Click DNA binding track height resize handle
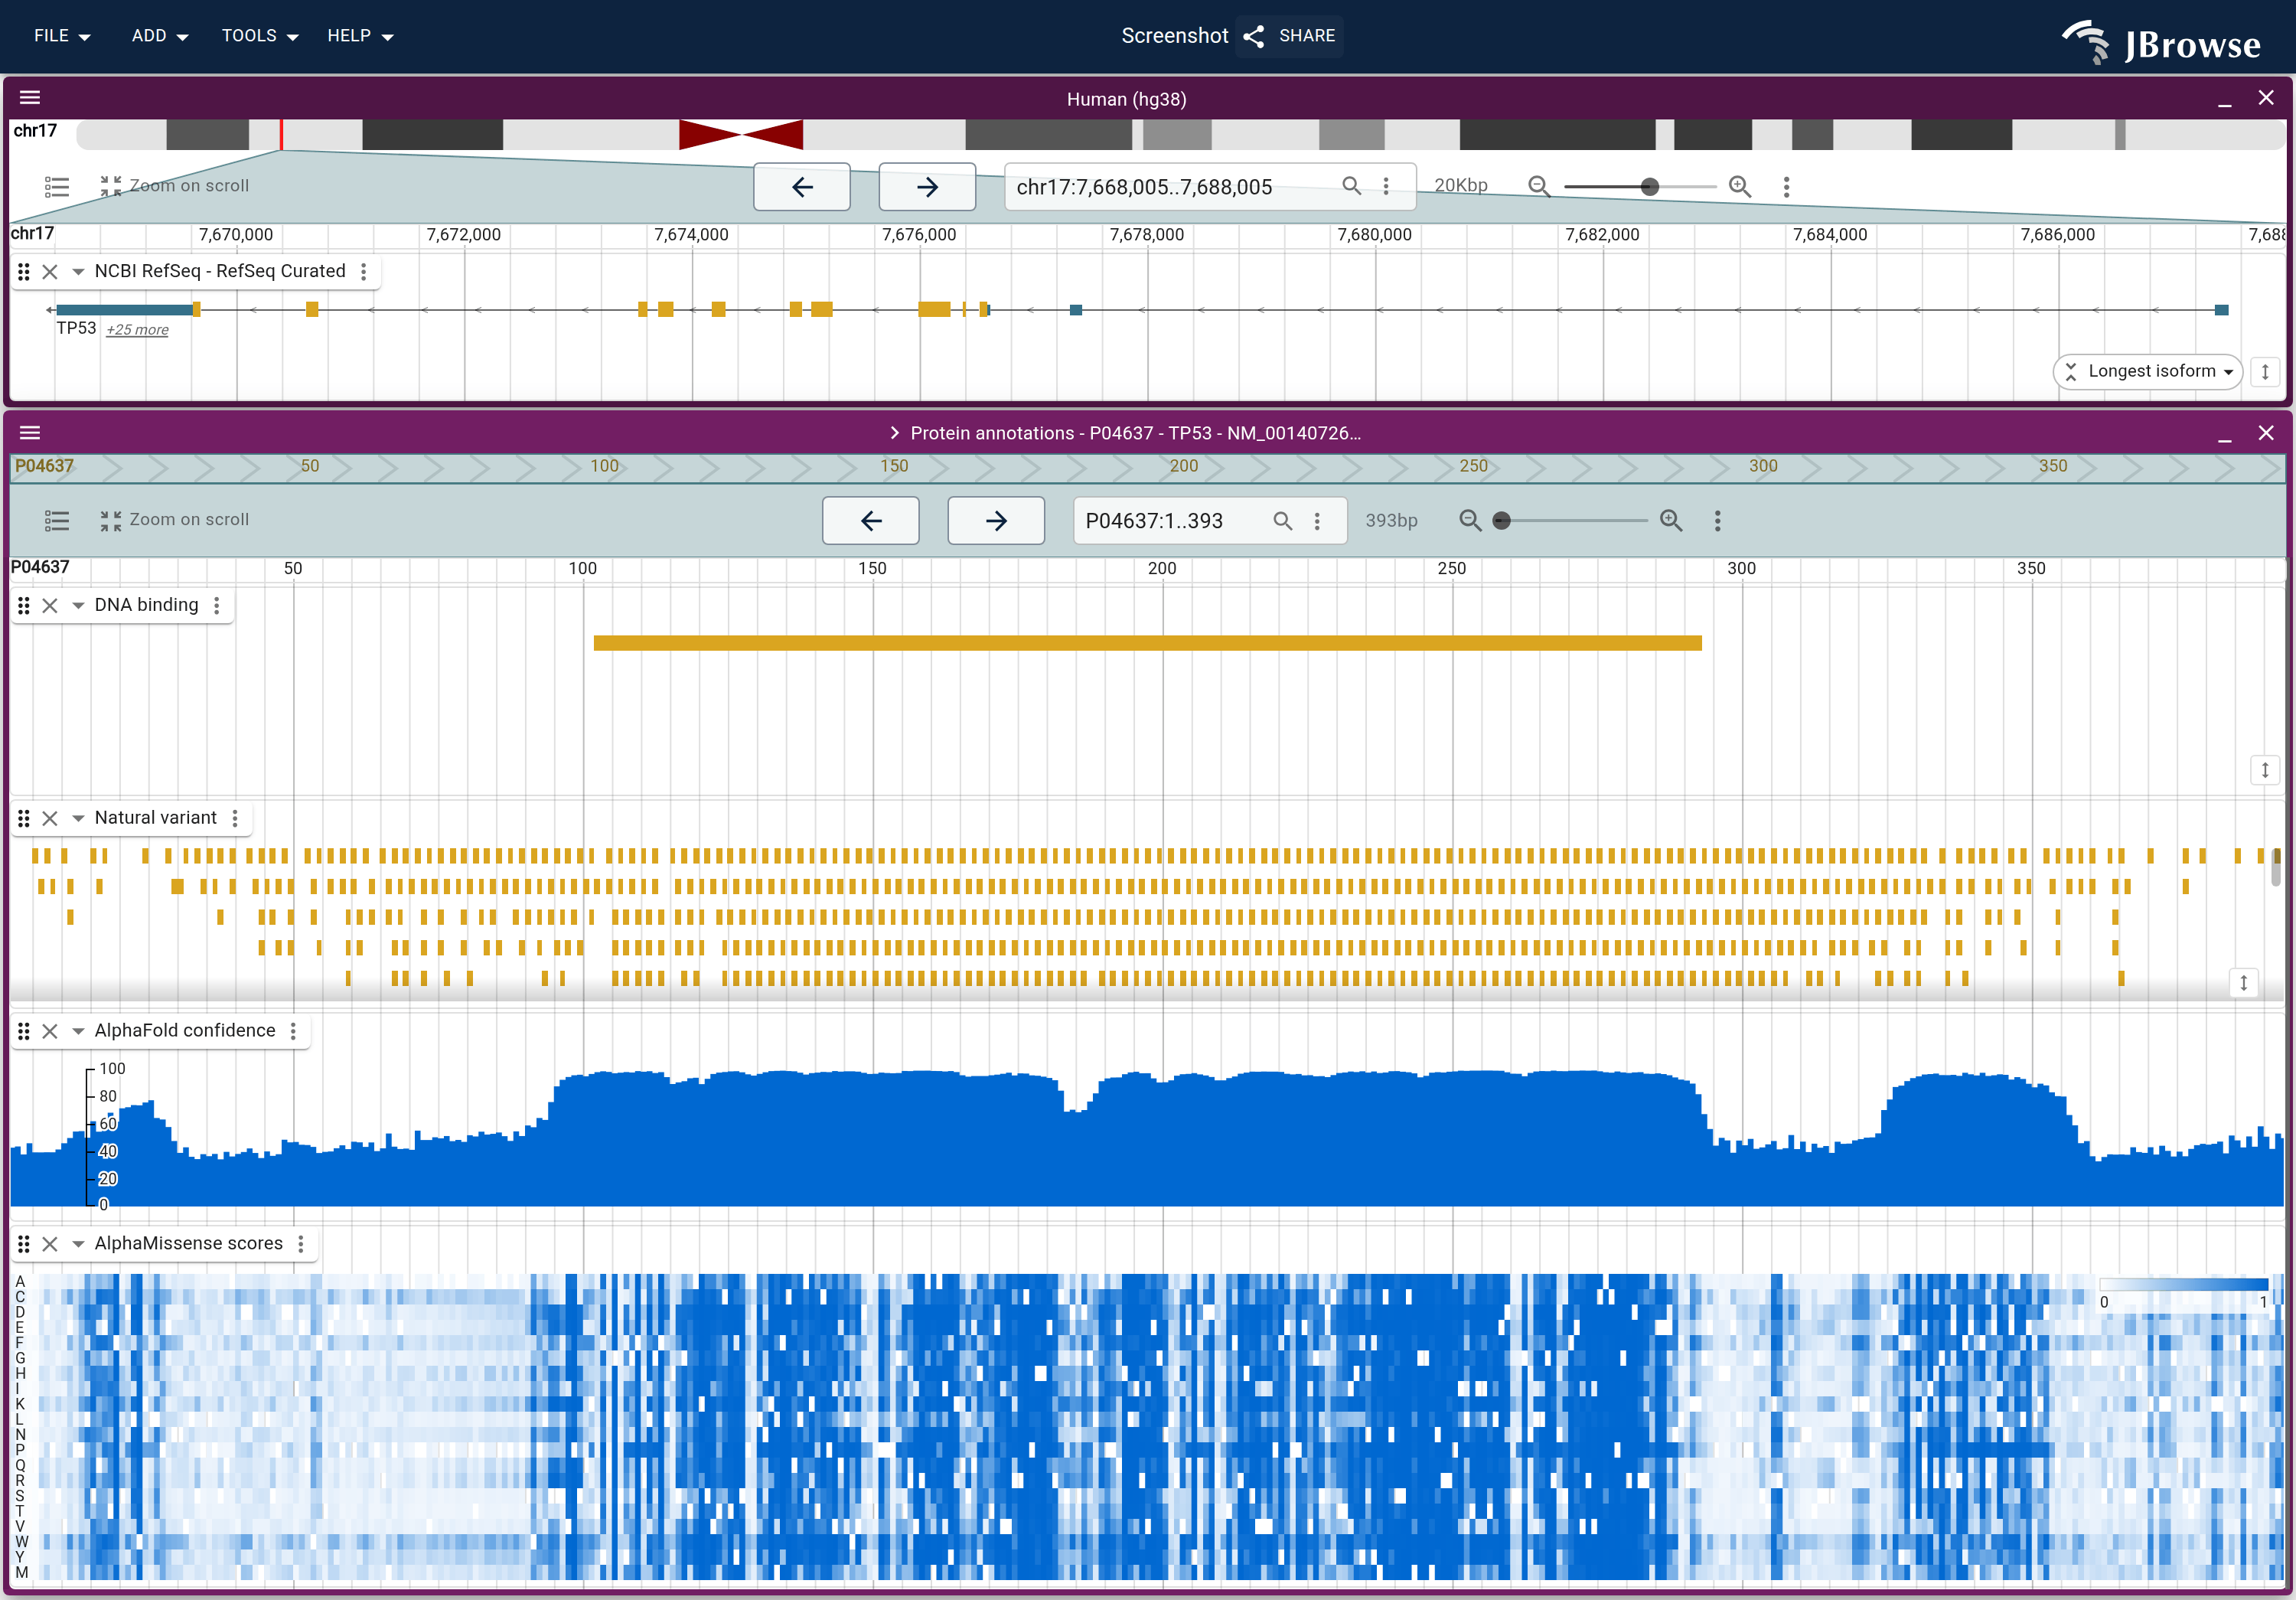The width and height of the screenshot is (2296, 1600). pos(2265,770)
